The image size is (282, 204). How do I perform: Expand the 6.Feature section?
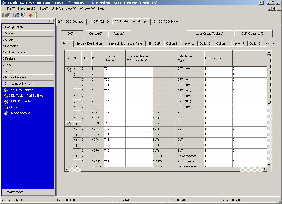[x=28, y=59]
